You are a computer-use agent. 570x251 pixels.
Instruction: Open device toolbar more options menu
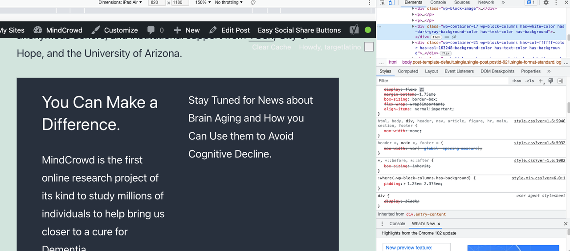[369, 3]
